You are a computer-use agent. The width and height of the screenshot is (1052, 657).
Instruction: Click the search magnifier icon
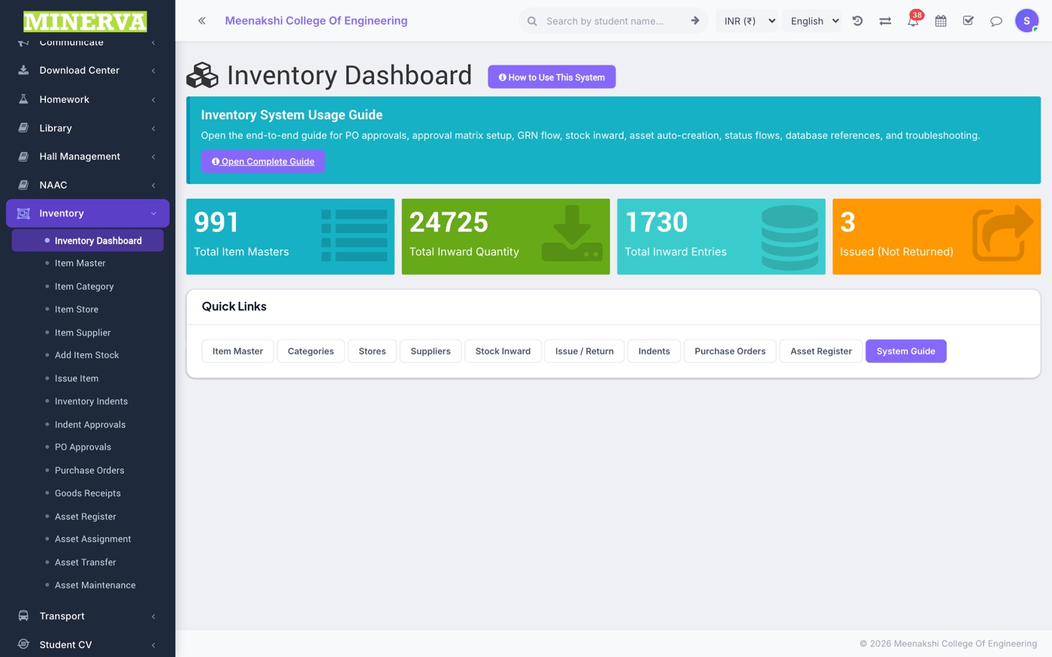coord(532,21)
